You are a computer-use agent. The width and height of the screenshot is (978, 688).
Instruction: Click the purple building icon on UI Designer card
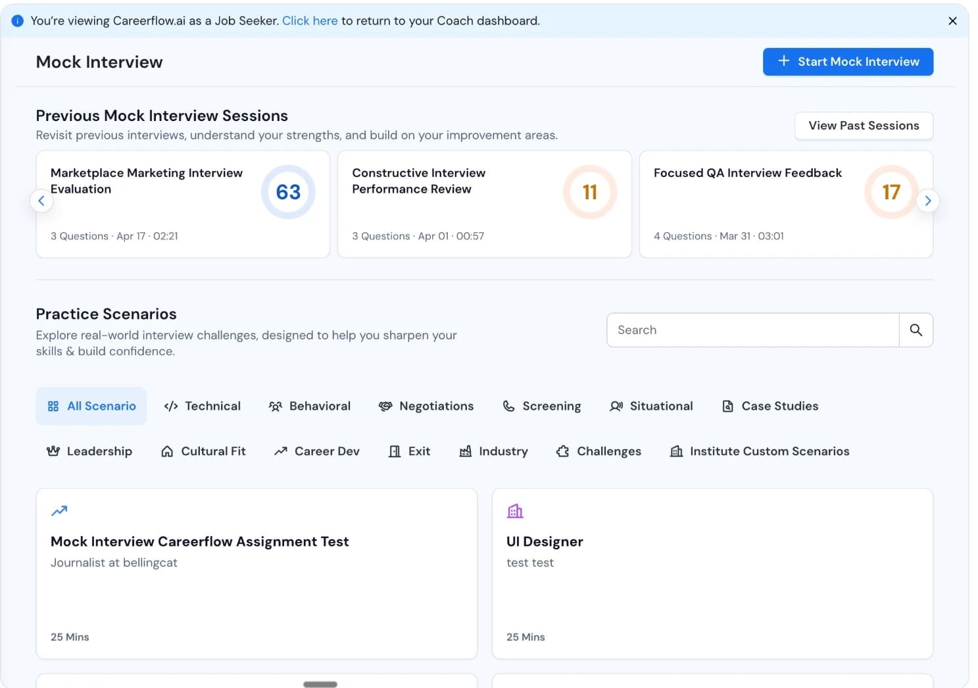click(515, 511)
